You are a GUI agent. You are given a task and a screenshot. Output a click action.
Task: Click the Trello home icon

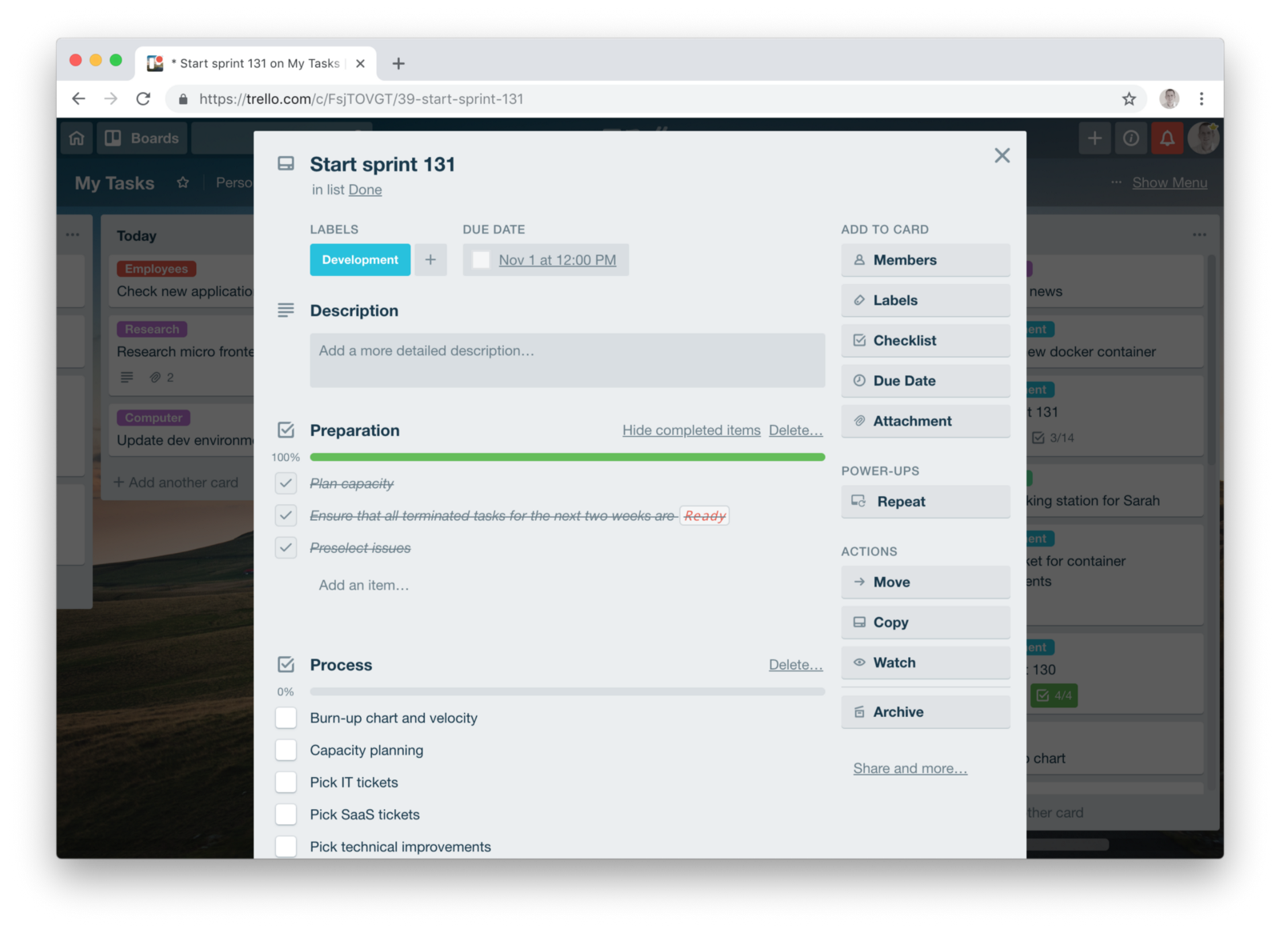point(77,138)
